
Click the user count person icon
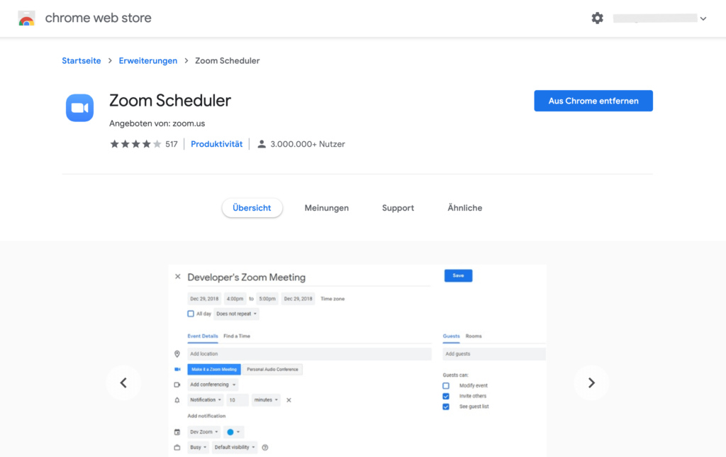point(262,144)
